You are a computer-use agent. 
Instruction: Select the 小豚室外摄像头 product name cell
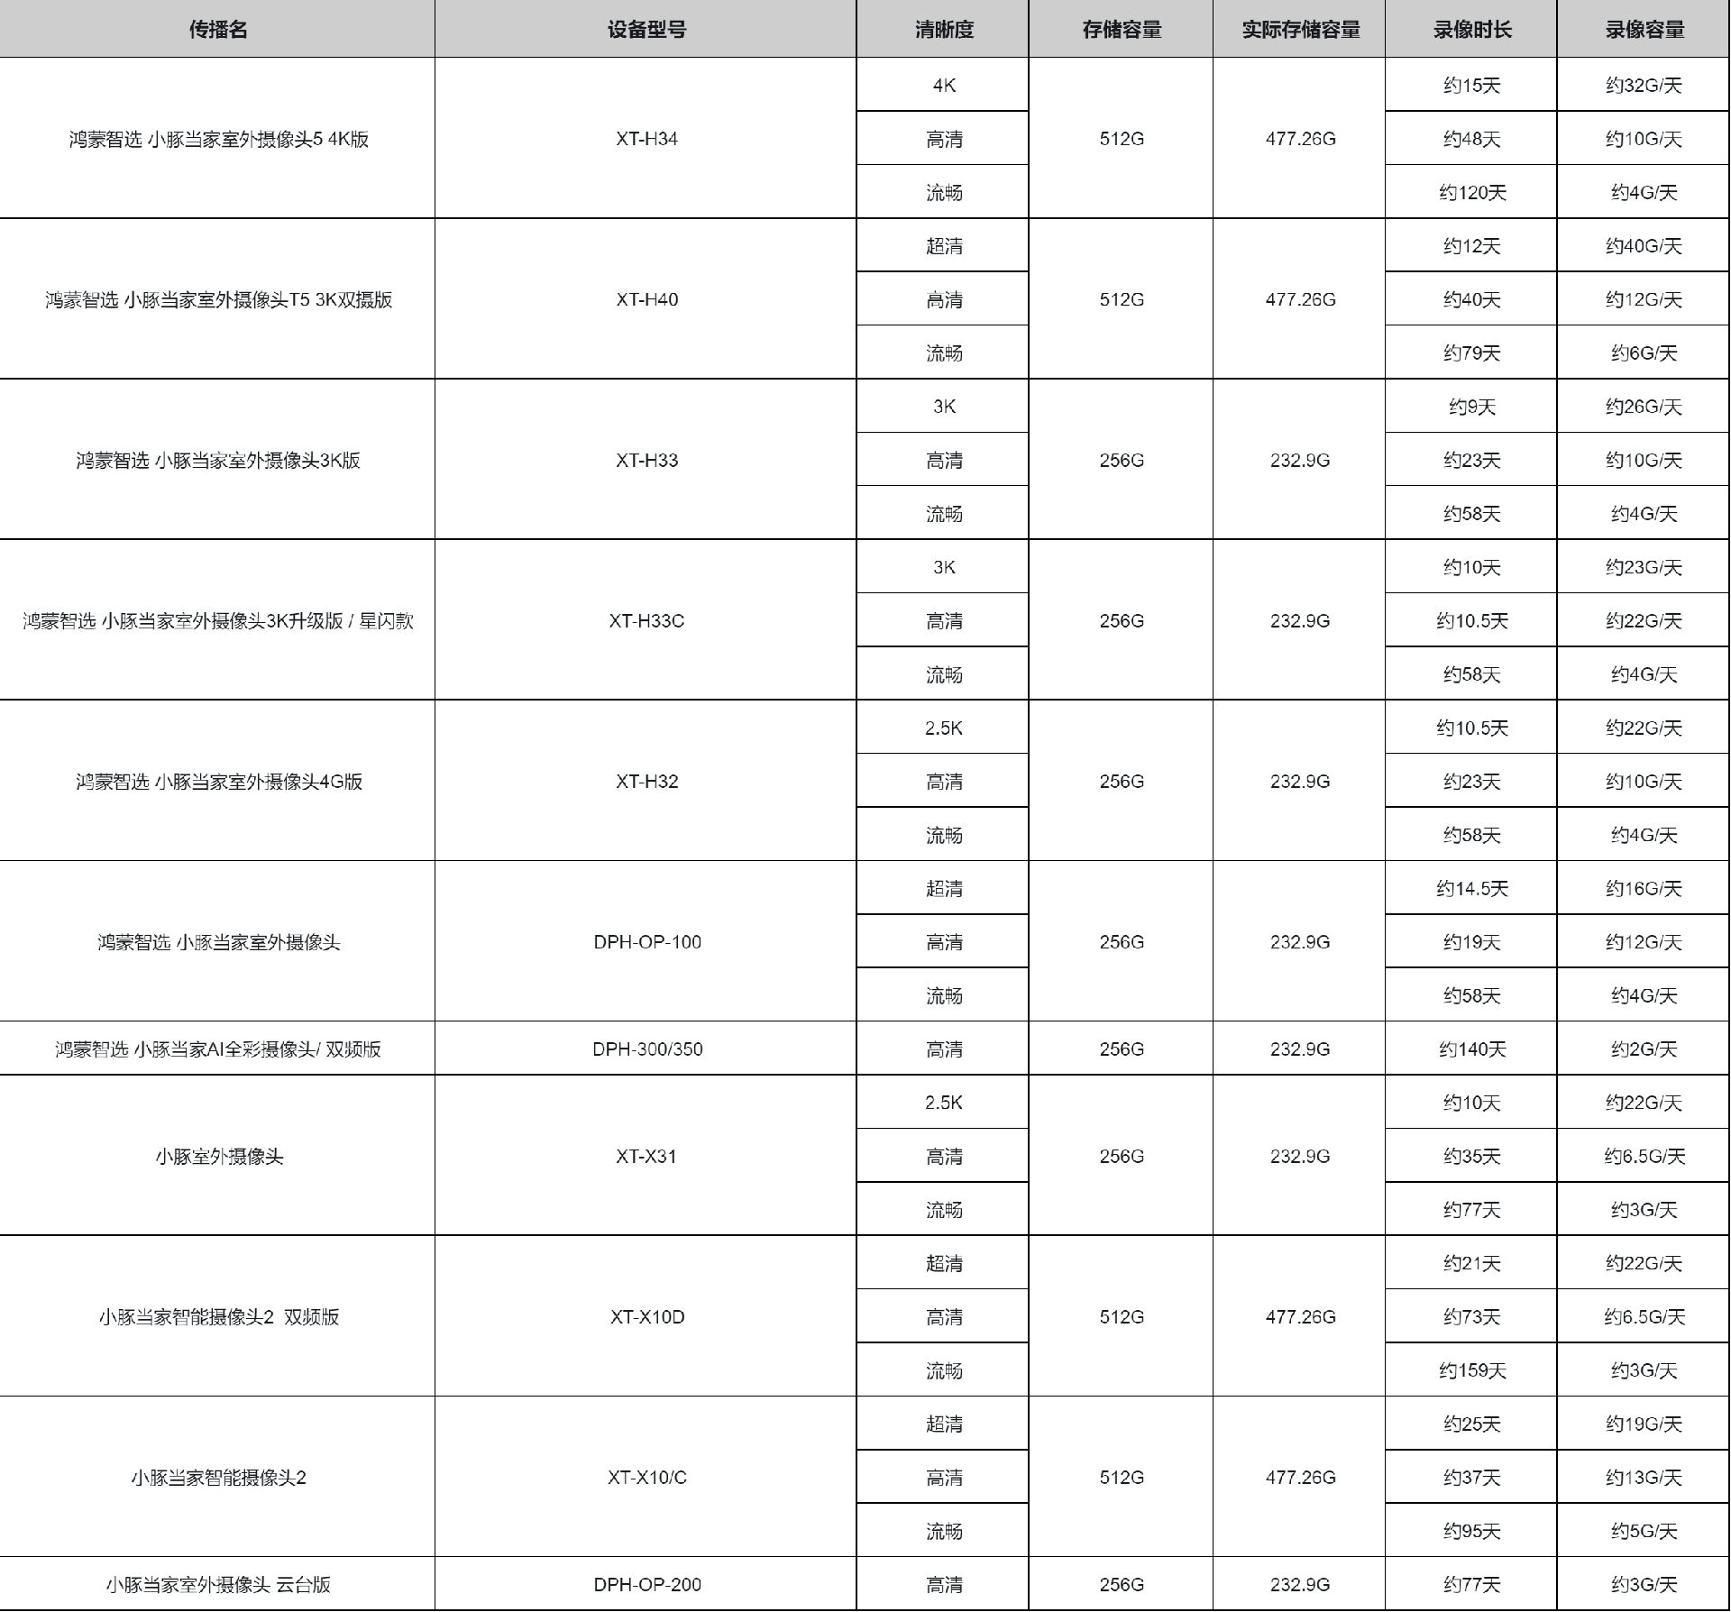point(218,1156)
